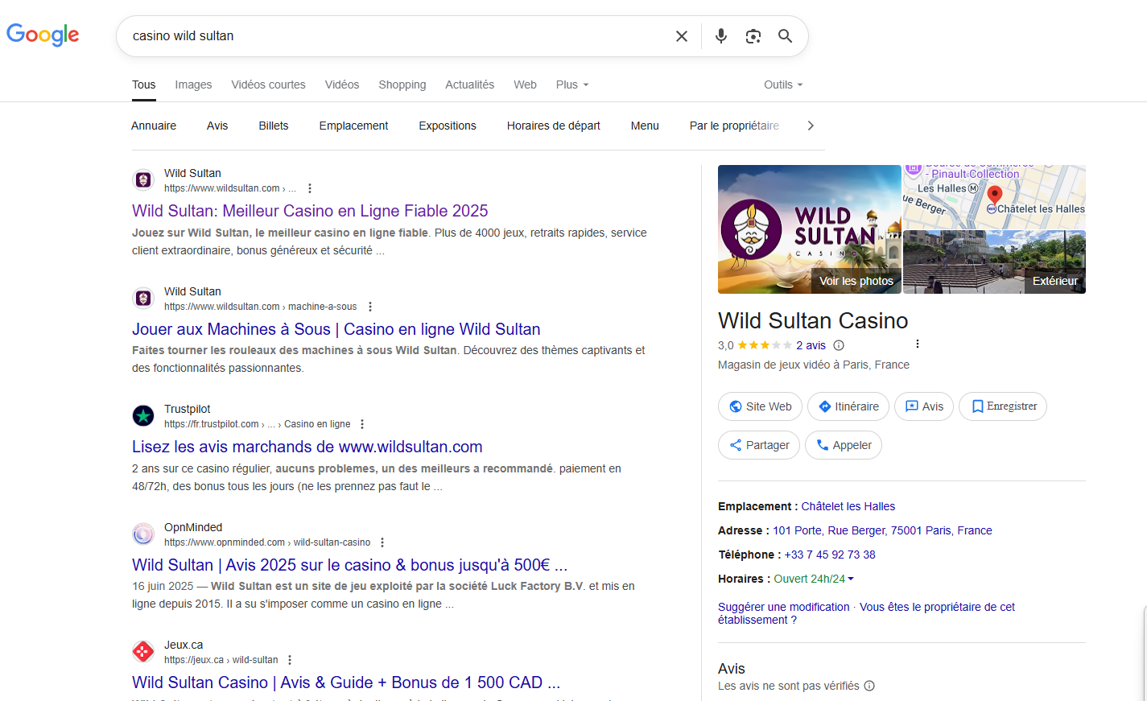This screenshot has height=701, width=1147.
Task: Open the Extérieur street photo
Action: [x=995, y=262]
